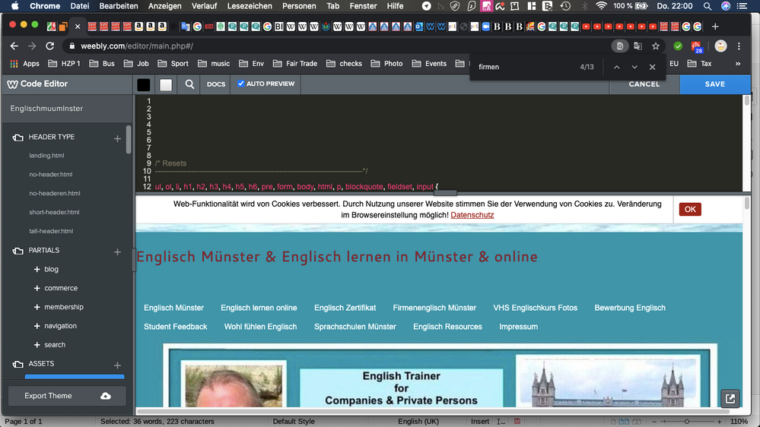The width and height of the screenshot is (760, 427).
Task: Open preview in new window icon
Action: [x=730, y=398]
